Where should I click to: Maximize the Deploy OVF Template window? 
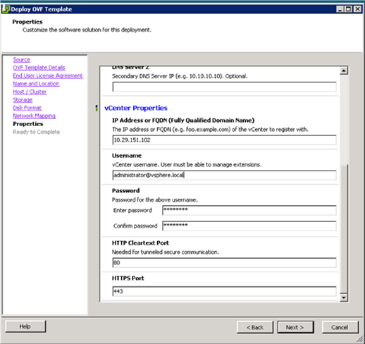pyautogui.click(x=349, y=9)
